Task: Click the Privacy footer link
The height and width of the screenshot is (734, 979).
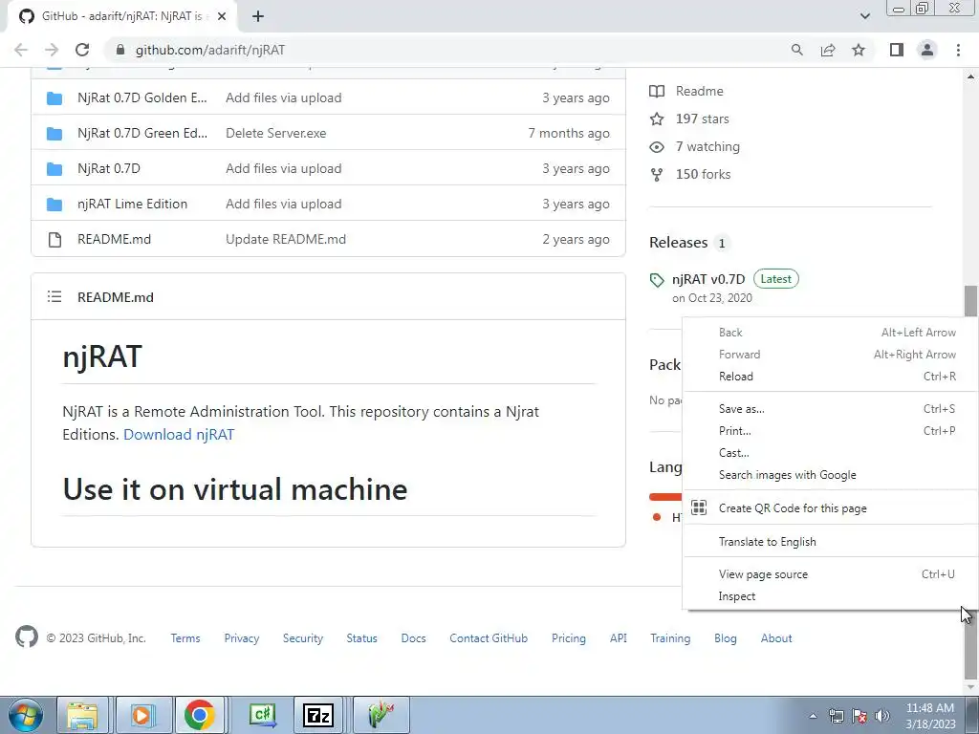Action: (x=242, y=638)
